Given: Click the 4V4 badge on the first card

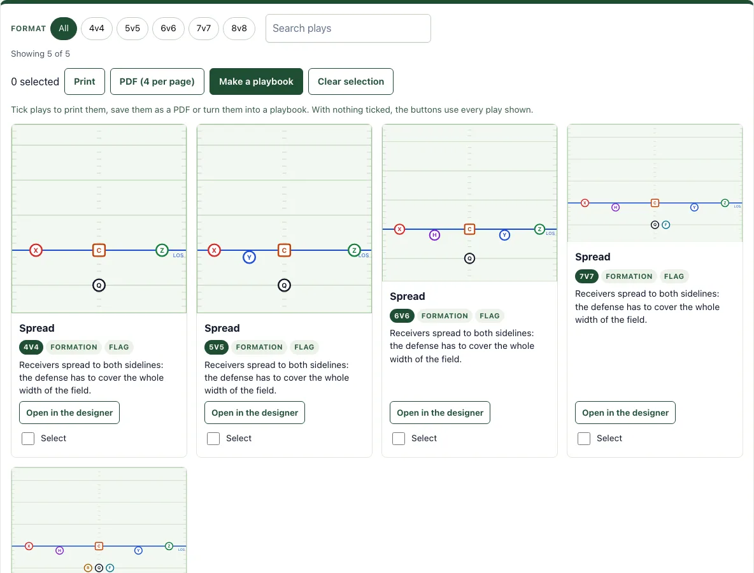Looking at the screenshot, I should [31, 347].
